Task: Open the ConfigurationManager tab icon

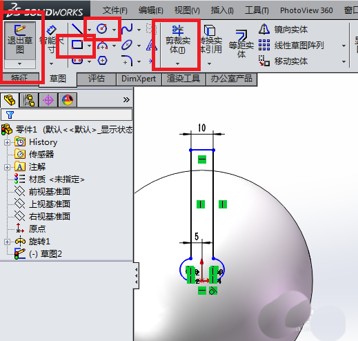Action: tap(48, 100)
